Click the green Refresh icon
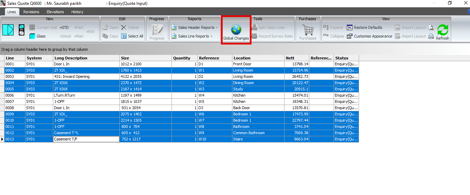 [443, 30]
